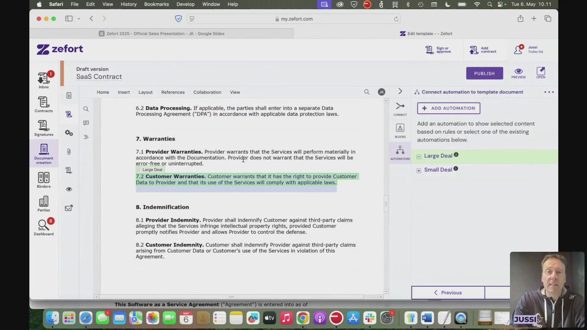The width and height of the screenshot is (587, 330).
Task: Click the ADD AUTOMATION button
Action: (449, 108)
